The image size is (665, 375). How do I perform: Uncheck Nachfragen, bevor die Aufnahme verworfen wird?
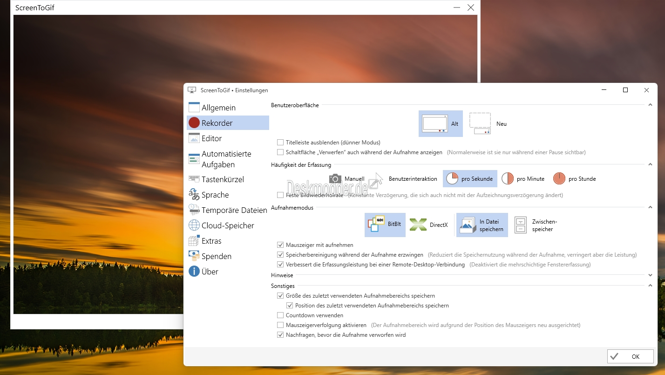280,335
